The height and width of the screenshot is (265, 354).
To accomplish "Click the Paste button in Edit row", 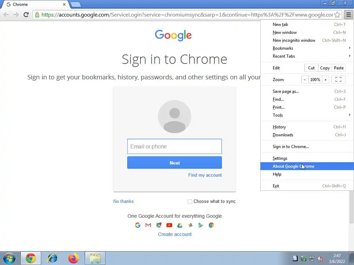I will click(x=339, y=68).
